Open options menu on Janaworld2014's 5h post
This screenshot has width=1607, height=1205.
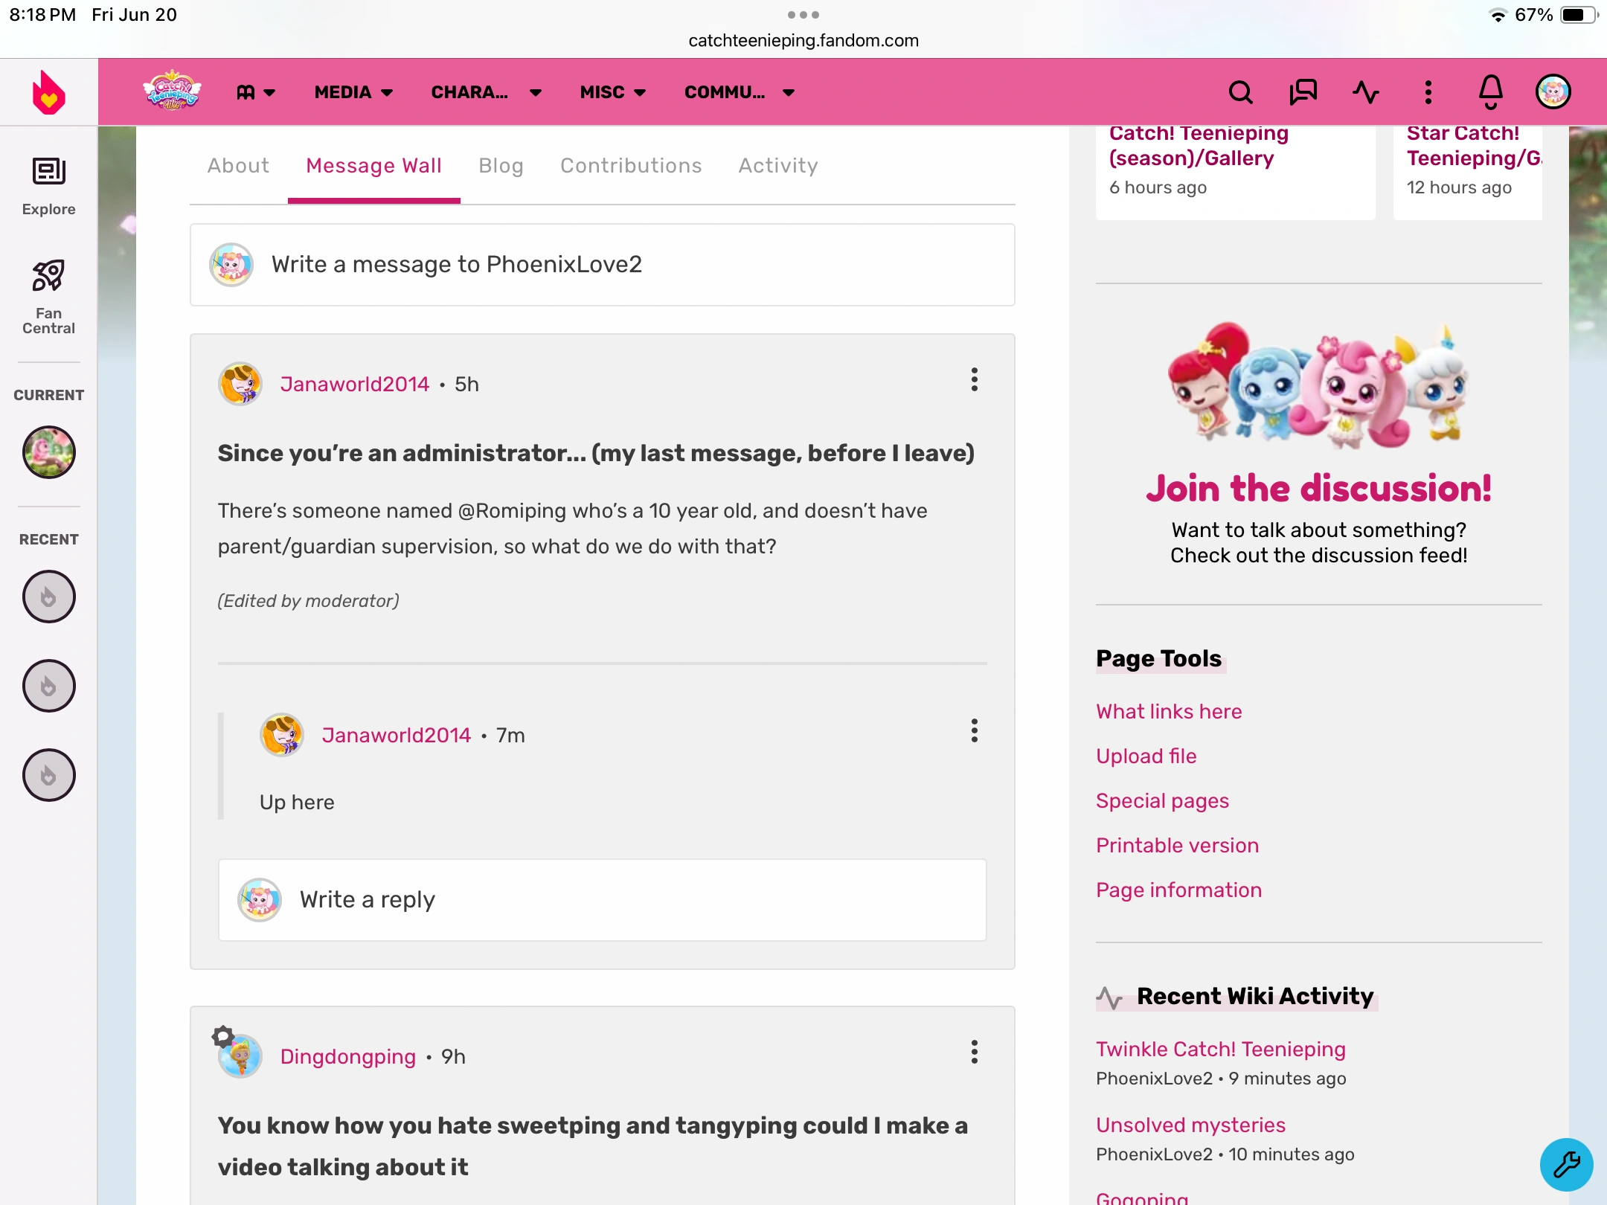974,380
